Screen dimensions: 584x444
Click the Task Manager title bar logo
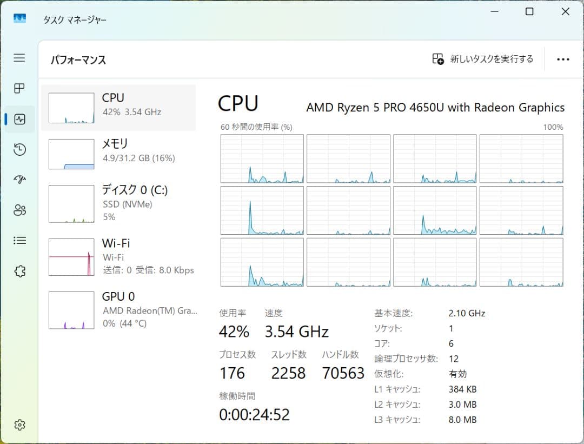coord(19,18)
